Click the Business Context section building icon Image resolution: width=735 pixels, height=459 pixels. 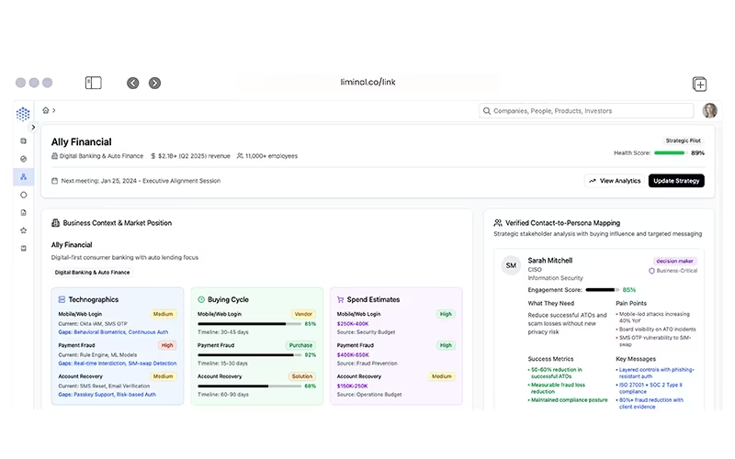[x=55, y=223]
